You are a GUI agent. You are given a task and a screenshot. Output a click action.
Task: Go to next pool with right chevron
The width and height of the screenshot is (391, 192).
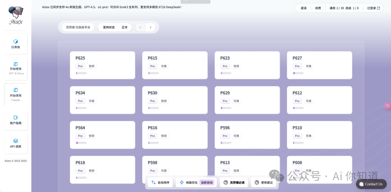click(x=150, y=27)
